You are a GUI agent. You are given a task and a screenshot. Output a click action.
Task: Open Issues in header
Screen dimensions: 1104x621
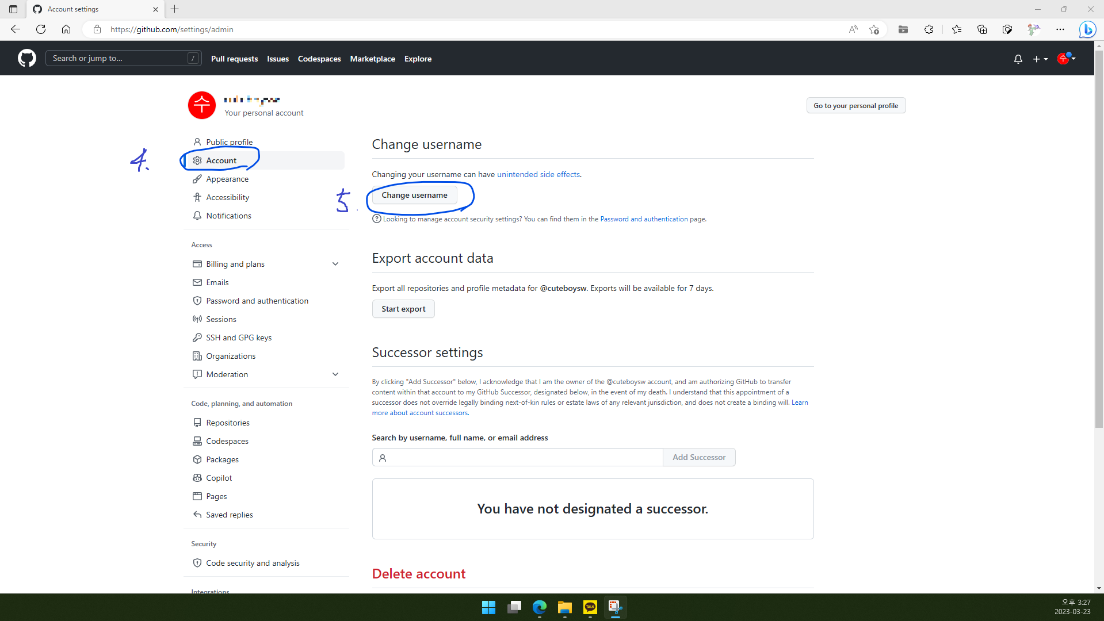point(278,59)
